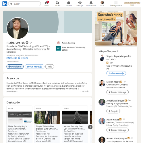141x143 pixels.
Task: Click Jonathan Shroyer's premium badge icon
Action: tap(125, 100)
